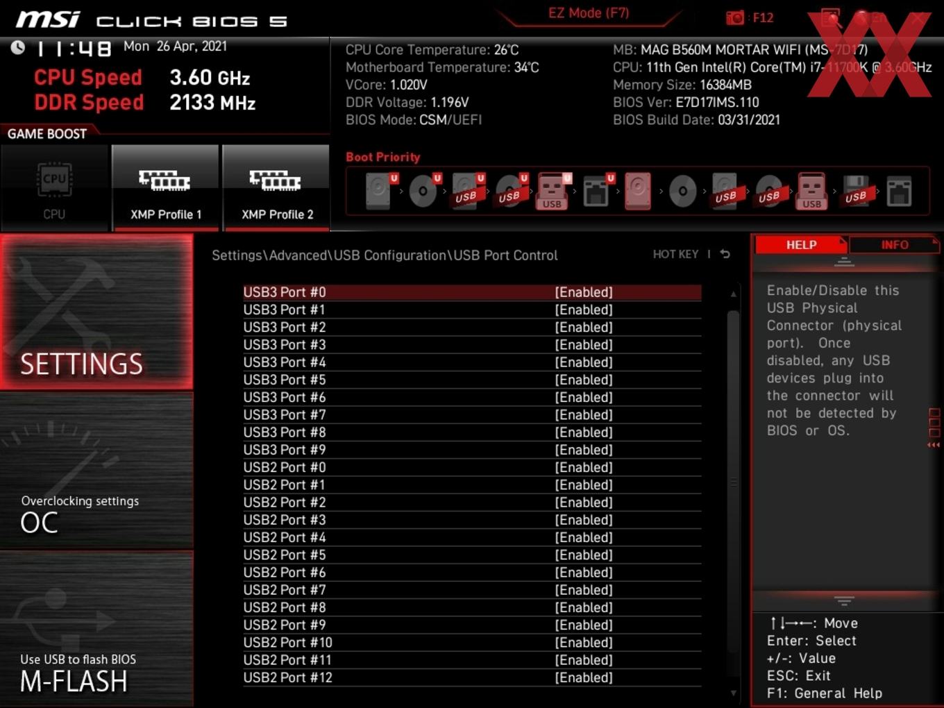Select the legacy network boot icon at row end
The width and height of the screenshot is (944, 708).
click(x=899, y=191)
